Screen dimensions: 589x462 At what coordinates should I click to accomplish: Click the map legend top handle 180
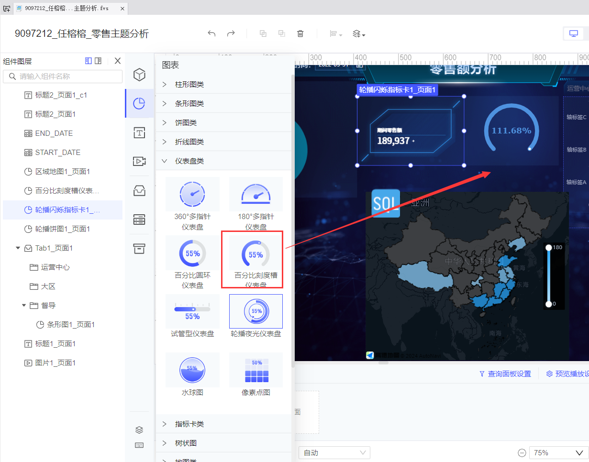[549, 248]
